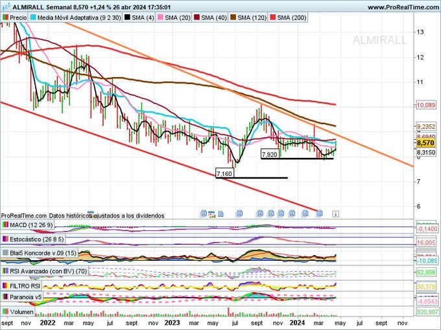441x330 pixels.
Task: Click the Media Móvil Adaptativa cyan swatch
Action: [33, 17]
